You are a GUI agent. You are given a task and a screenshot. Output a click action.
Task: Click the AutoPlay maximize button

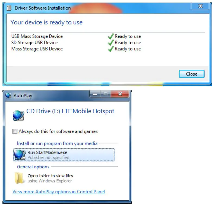pos(106,94)
